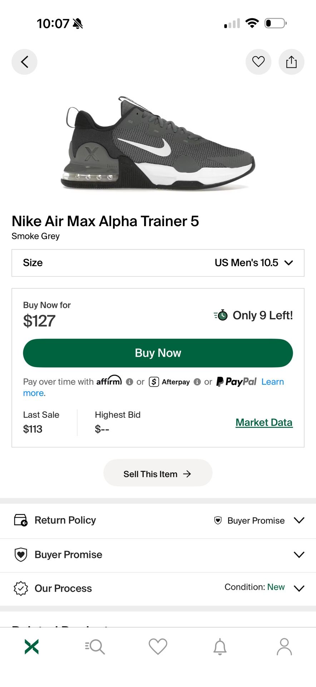316x687 pixels.
Task: Expand the Our Process section
Action: 158,588
